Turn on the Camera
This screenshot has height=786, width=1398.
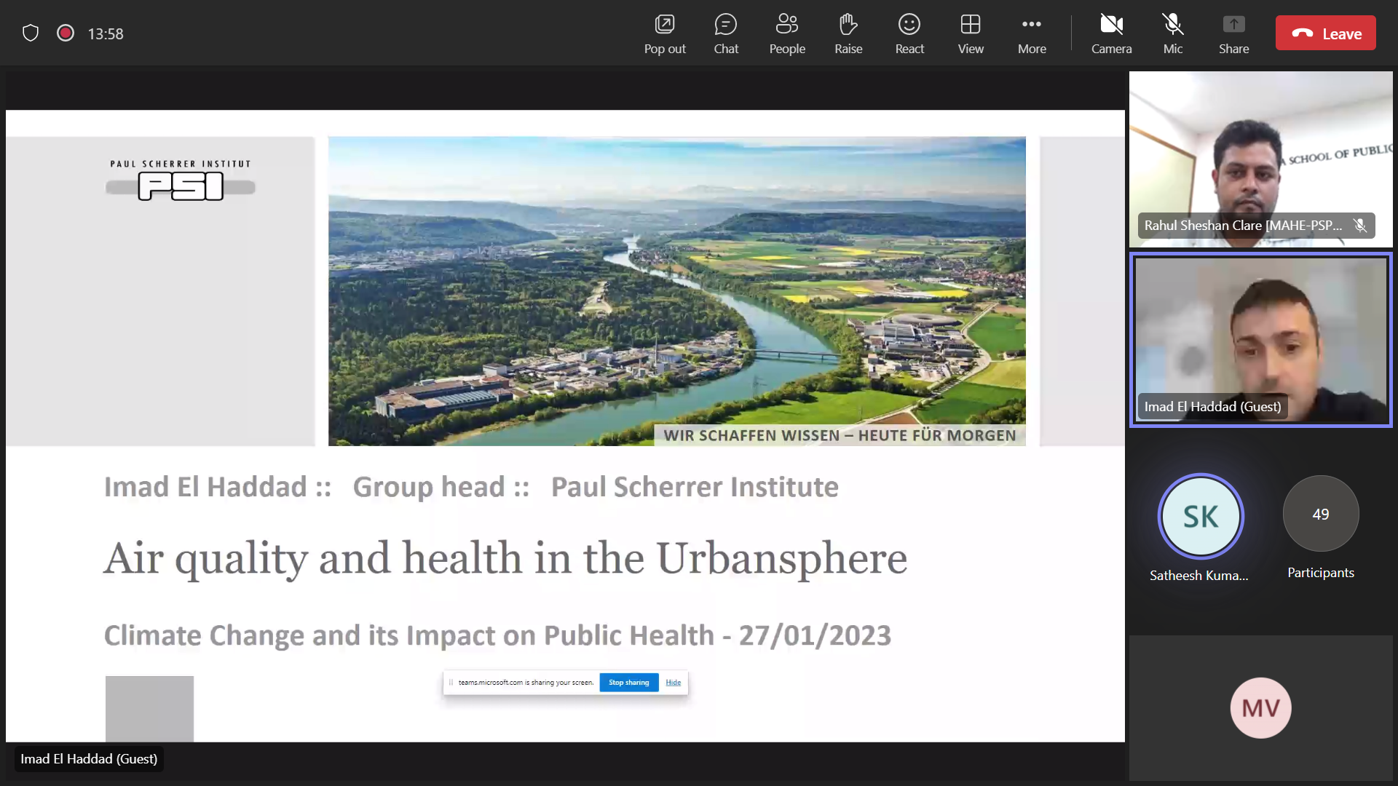coord(1111,33)
